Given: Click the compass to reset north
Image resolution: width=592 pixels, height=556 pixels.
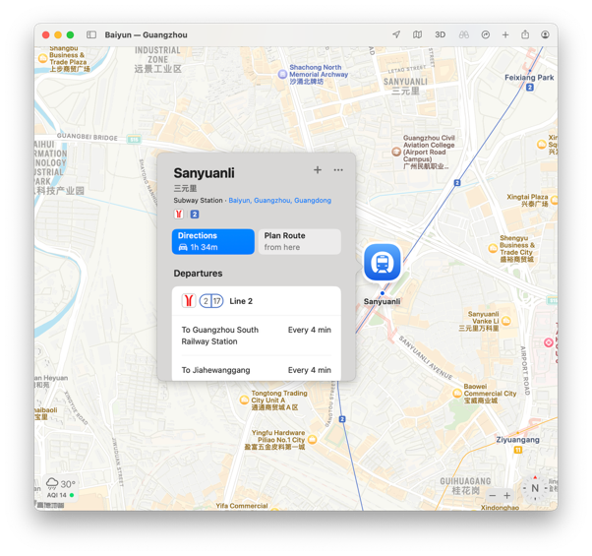Looking at the screenshot, I should click(x=535, y=488).
